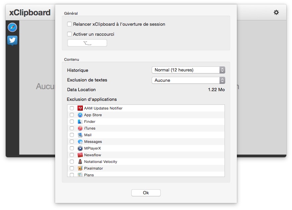Click the Finder app icon in list

click(80, 122)
